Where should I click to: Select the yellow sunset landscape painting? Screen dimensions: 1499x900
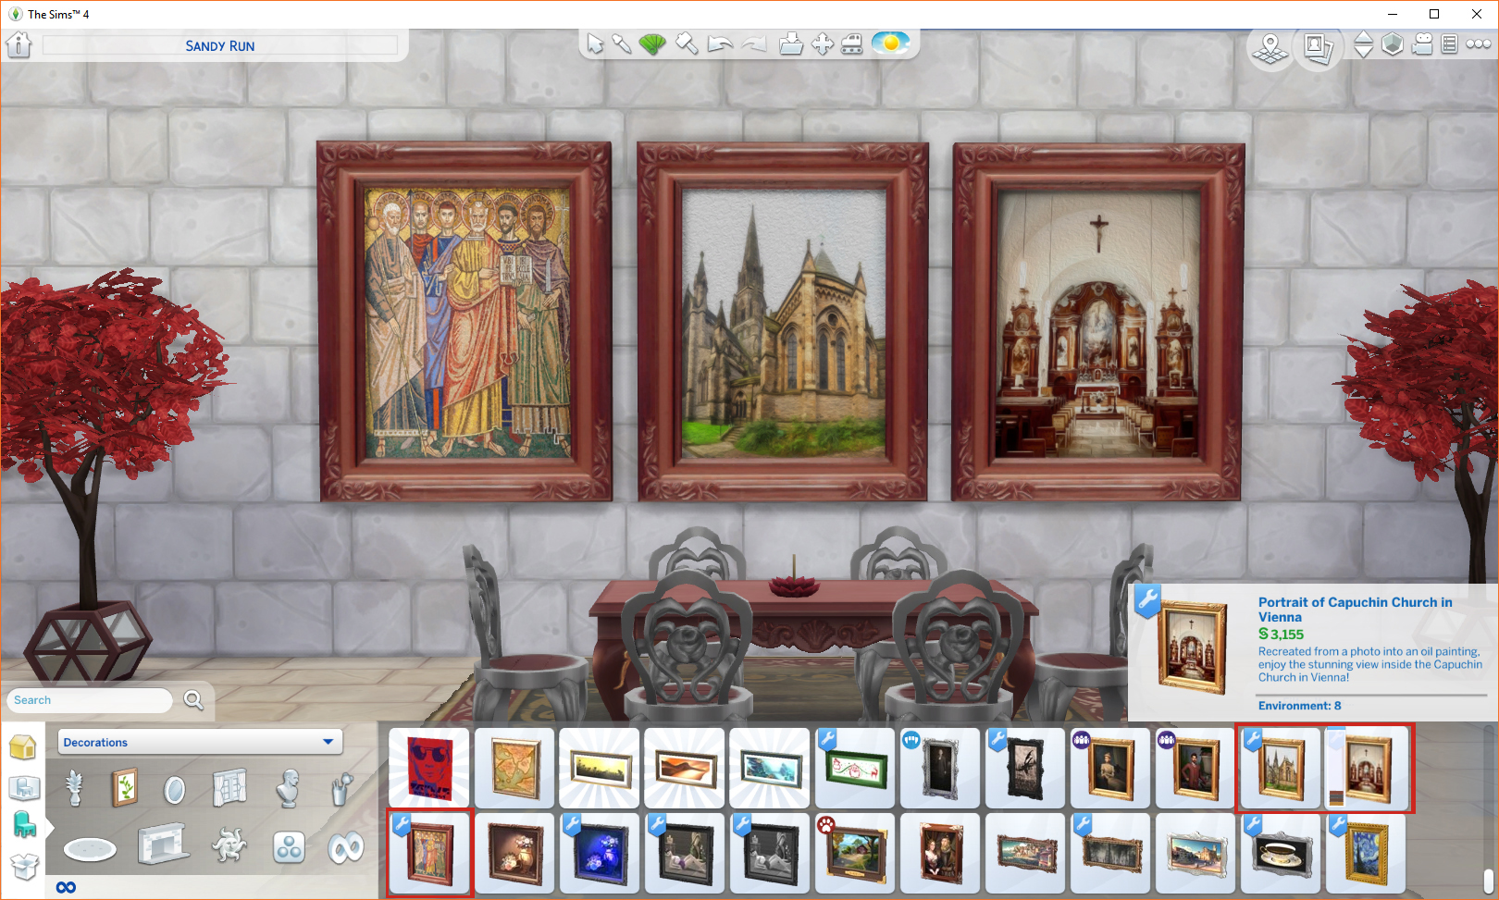pos(600,769)
